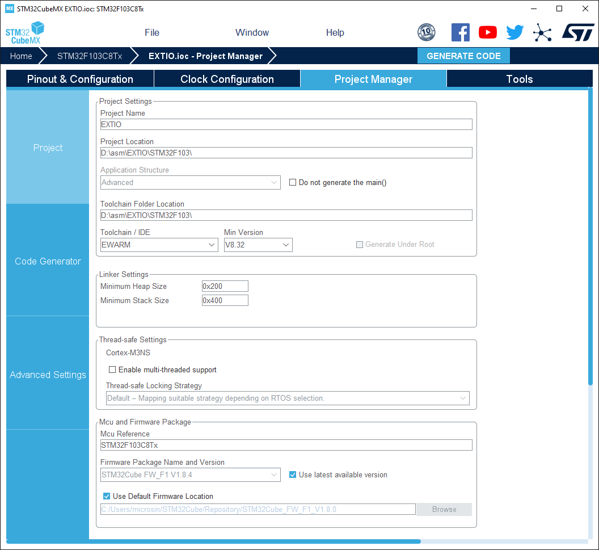The width and height of the screenshot is (599, 550).
Task: Select the Project Manager tab
Action: tap(373, 79)
